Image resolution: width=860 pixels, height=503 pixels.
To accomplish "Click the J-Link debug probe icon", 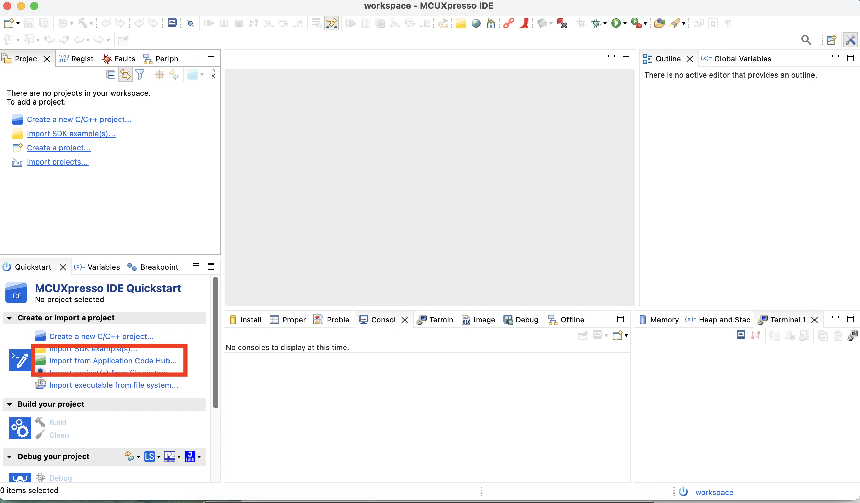I will click(x=190, y=456).
